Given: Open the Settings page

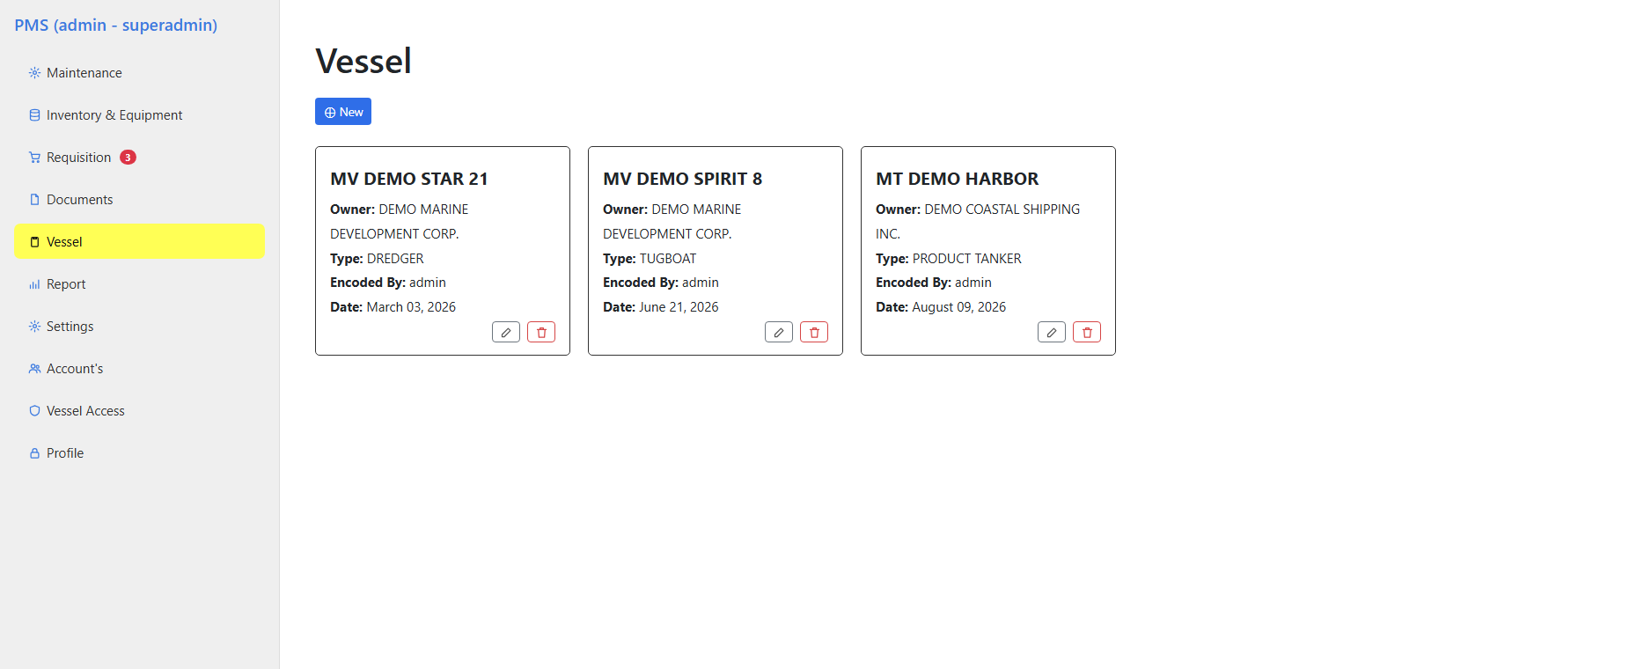Looking at the screenshot, I should pyautogui.click(x=139, y=327).
